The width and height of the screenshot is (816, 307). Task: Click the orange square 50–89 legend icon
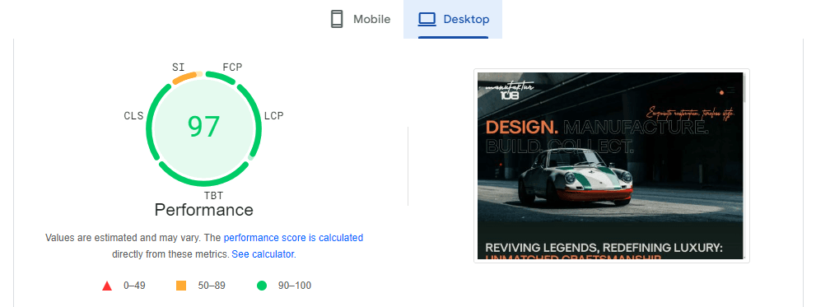click(181, 286)
